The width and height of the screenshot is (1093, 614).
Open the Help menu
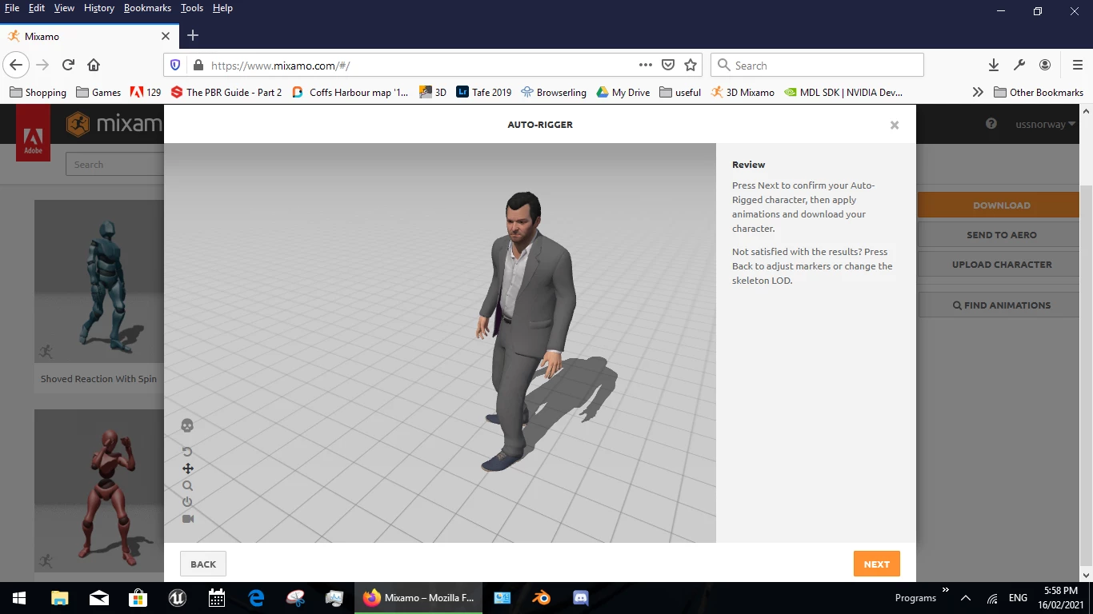222,8
